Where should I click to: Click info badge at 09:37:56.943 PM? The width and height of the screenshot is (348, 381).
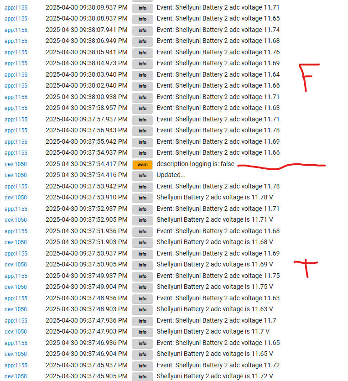(x=142, y=130)
